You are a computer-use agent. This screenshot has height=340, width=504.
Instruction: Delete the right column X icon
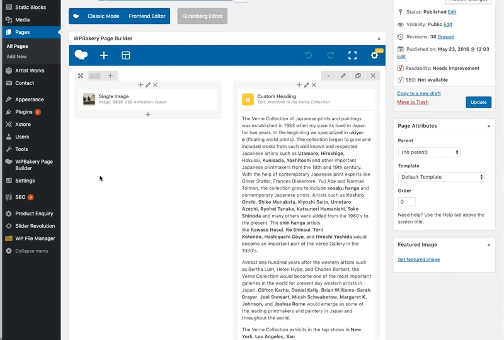[x=314, y=85]
